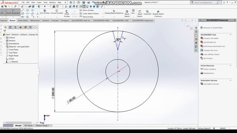The height and width of the screenshot is (133, 237).
Task: Click the tree filter funnel icon
Action: (x=5, y=31)
